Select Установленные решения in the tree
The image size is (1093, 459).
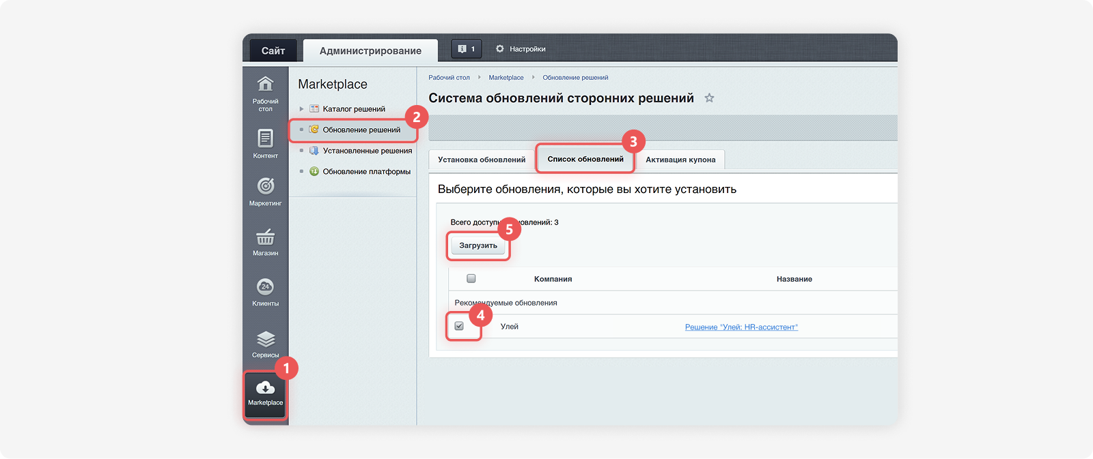point(368,151)
